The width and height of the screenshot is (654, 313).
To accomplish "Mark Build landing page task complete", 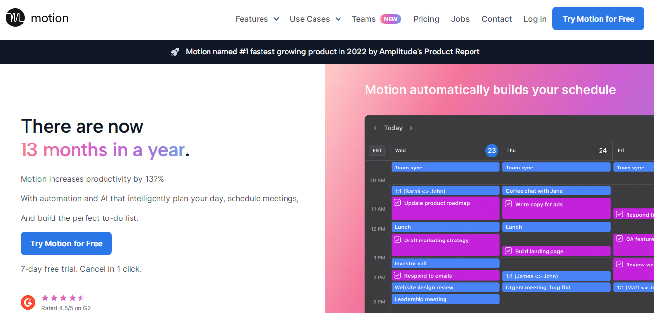I will click(x=508, y=251).
